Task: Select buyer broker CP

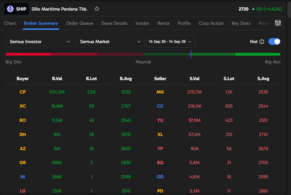Action: click(x=23, y=92)
